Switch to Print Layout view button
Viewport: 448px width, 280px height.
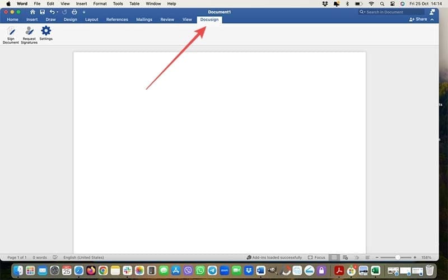click(x=334, y=258)
